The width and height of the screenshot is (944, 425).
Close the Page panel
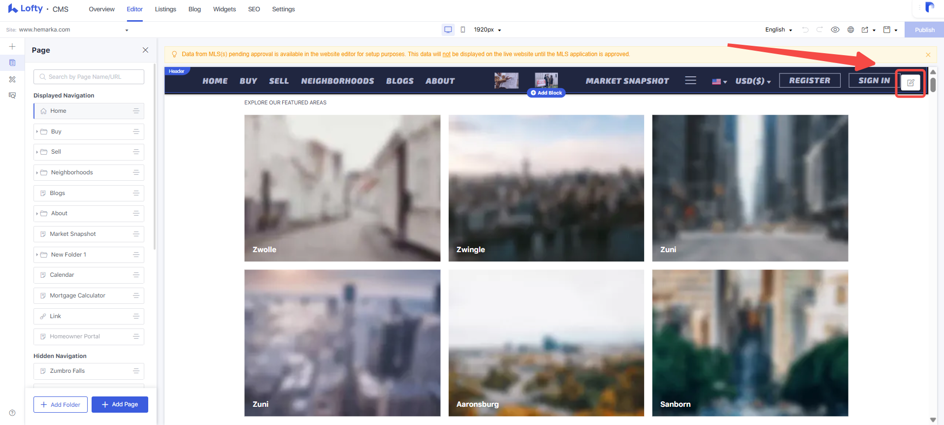pos(145,50)
